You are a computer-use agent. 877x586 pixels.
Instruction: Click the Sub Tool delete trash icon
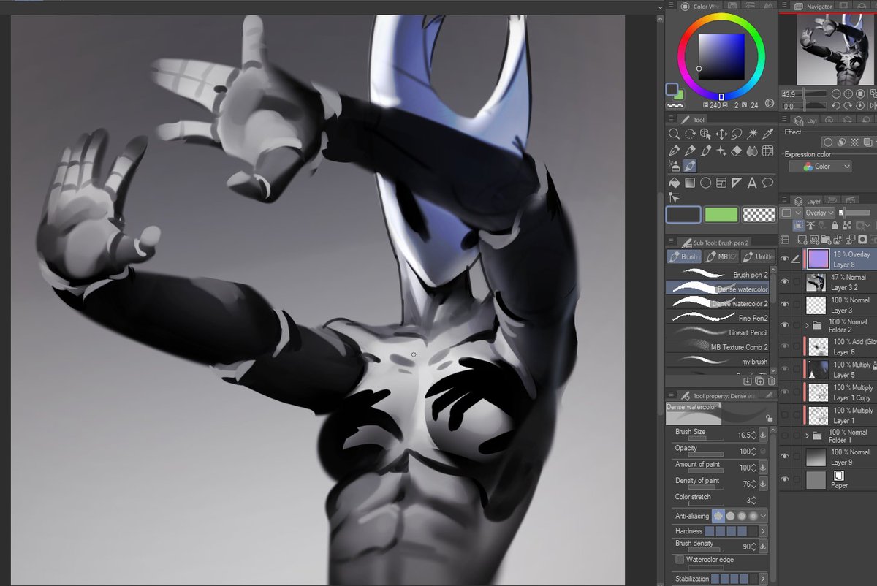(x=772, y=381)
